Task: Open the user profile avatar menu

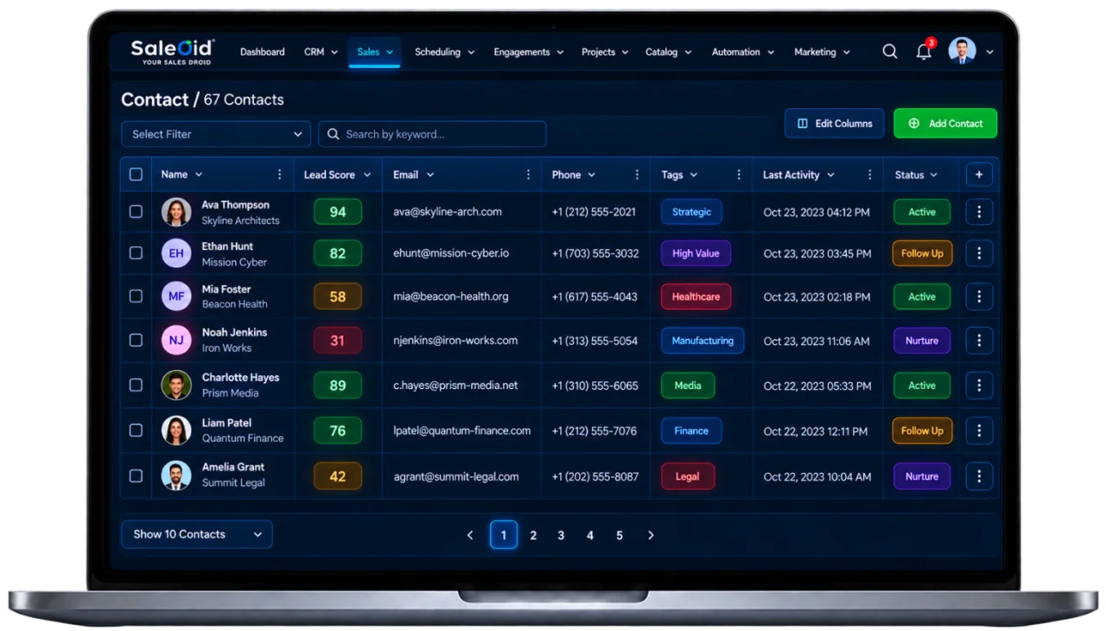Action: (x=962, y=51)
